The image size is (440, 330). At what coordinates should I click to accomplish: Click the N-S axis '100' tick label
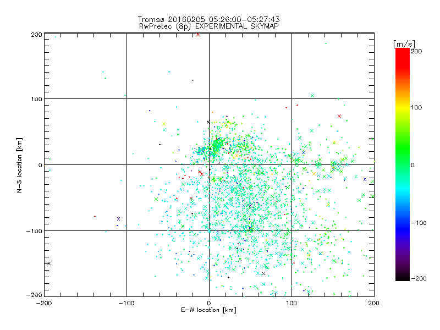[36, 99]
